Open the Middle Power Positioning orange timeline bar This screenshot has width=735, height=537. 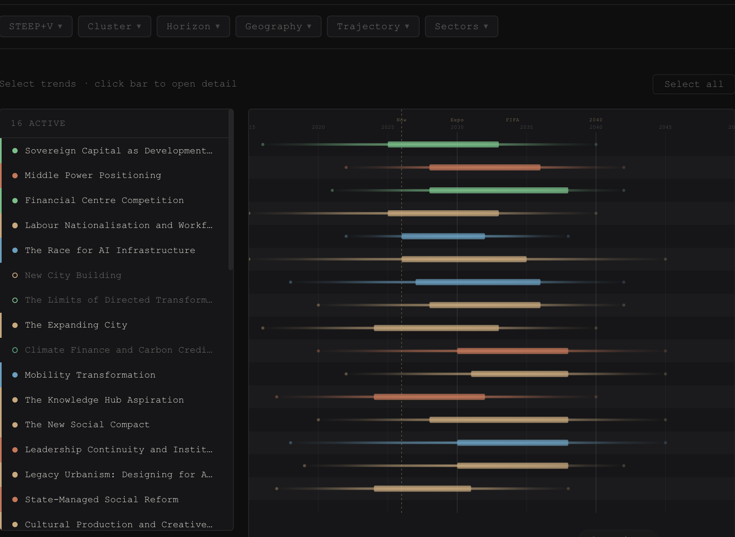(485, 167)
